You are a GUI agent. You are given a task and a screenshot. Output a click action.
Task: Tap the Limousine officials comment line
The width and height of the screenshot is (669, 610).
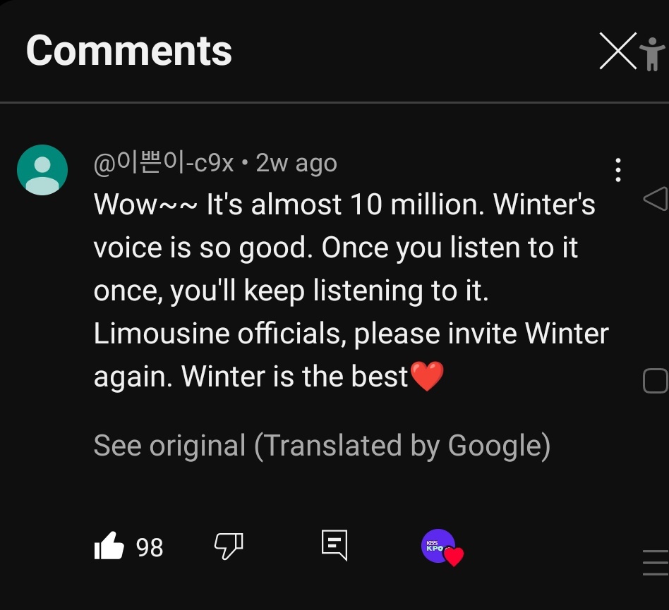click(x=351, y=334)
